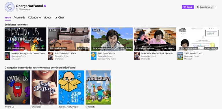Click the Minecraft category icon beside THEY BANNED ME
Viewport: 222px width, 110px height.
tap(180, 56)
